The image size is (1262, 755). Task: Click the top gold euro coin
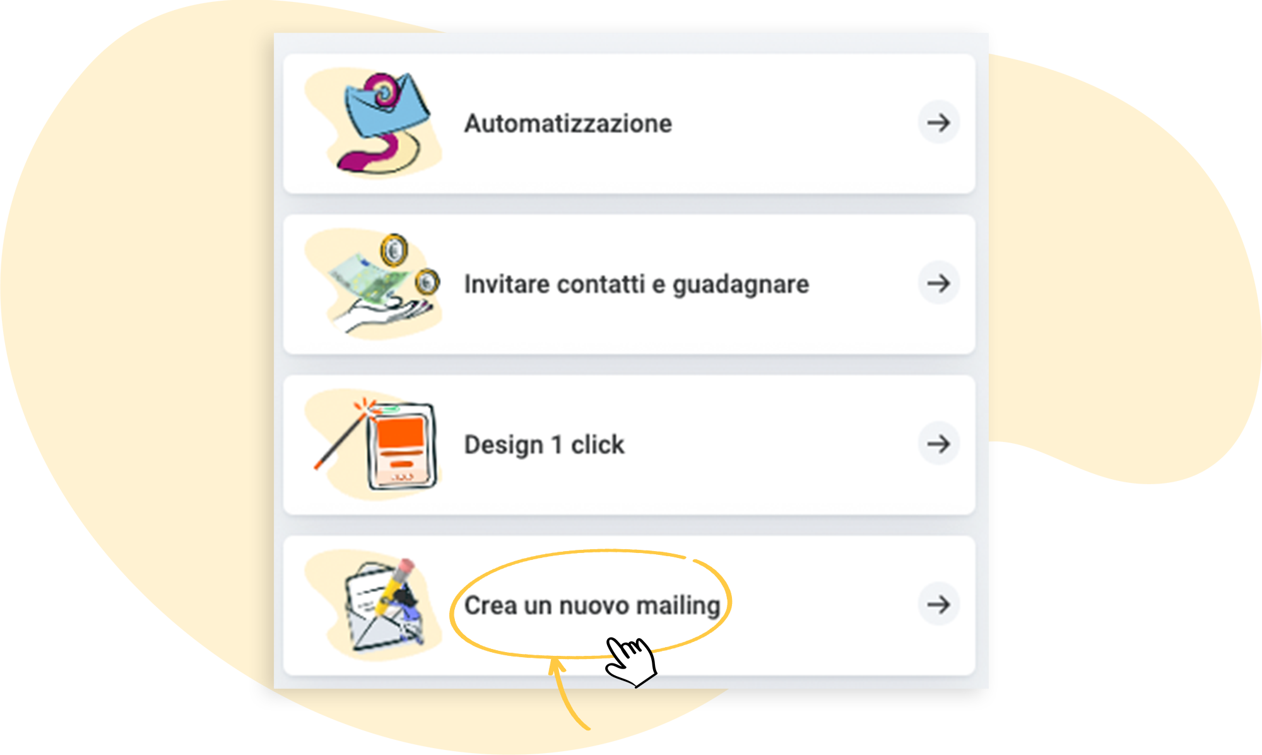[394, 251]
